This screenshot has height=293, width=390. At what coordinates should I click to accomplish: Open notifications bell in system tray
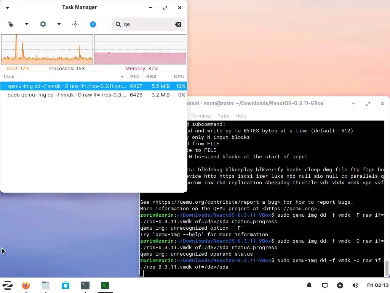[x=309, y=285]
